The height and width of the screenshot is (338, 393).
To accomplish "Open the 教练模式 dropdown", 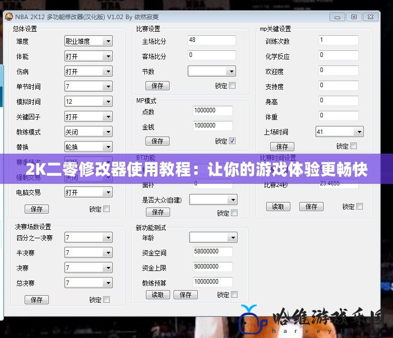I will [88, 132].
